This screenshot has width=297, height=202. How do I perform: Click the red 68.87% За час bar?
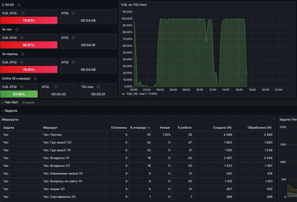click(x=29, y=45)
